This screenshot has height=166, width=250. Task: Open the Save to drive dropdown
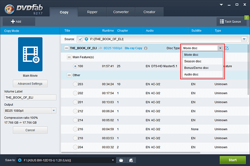coord(113,160)
